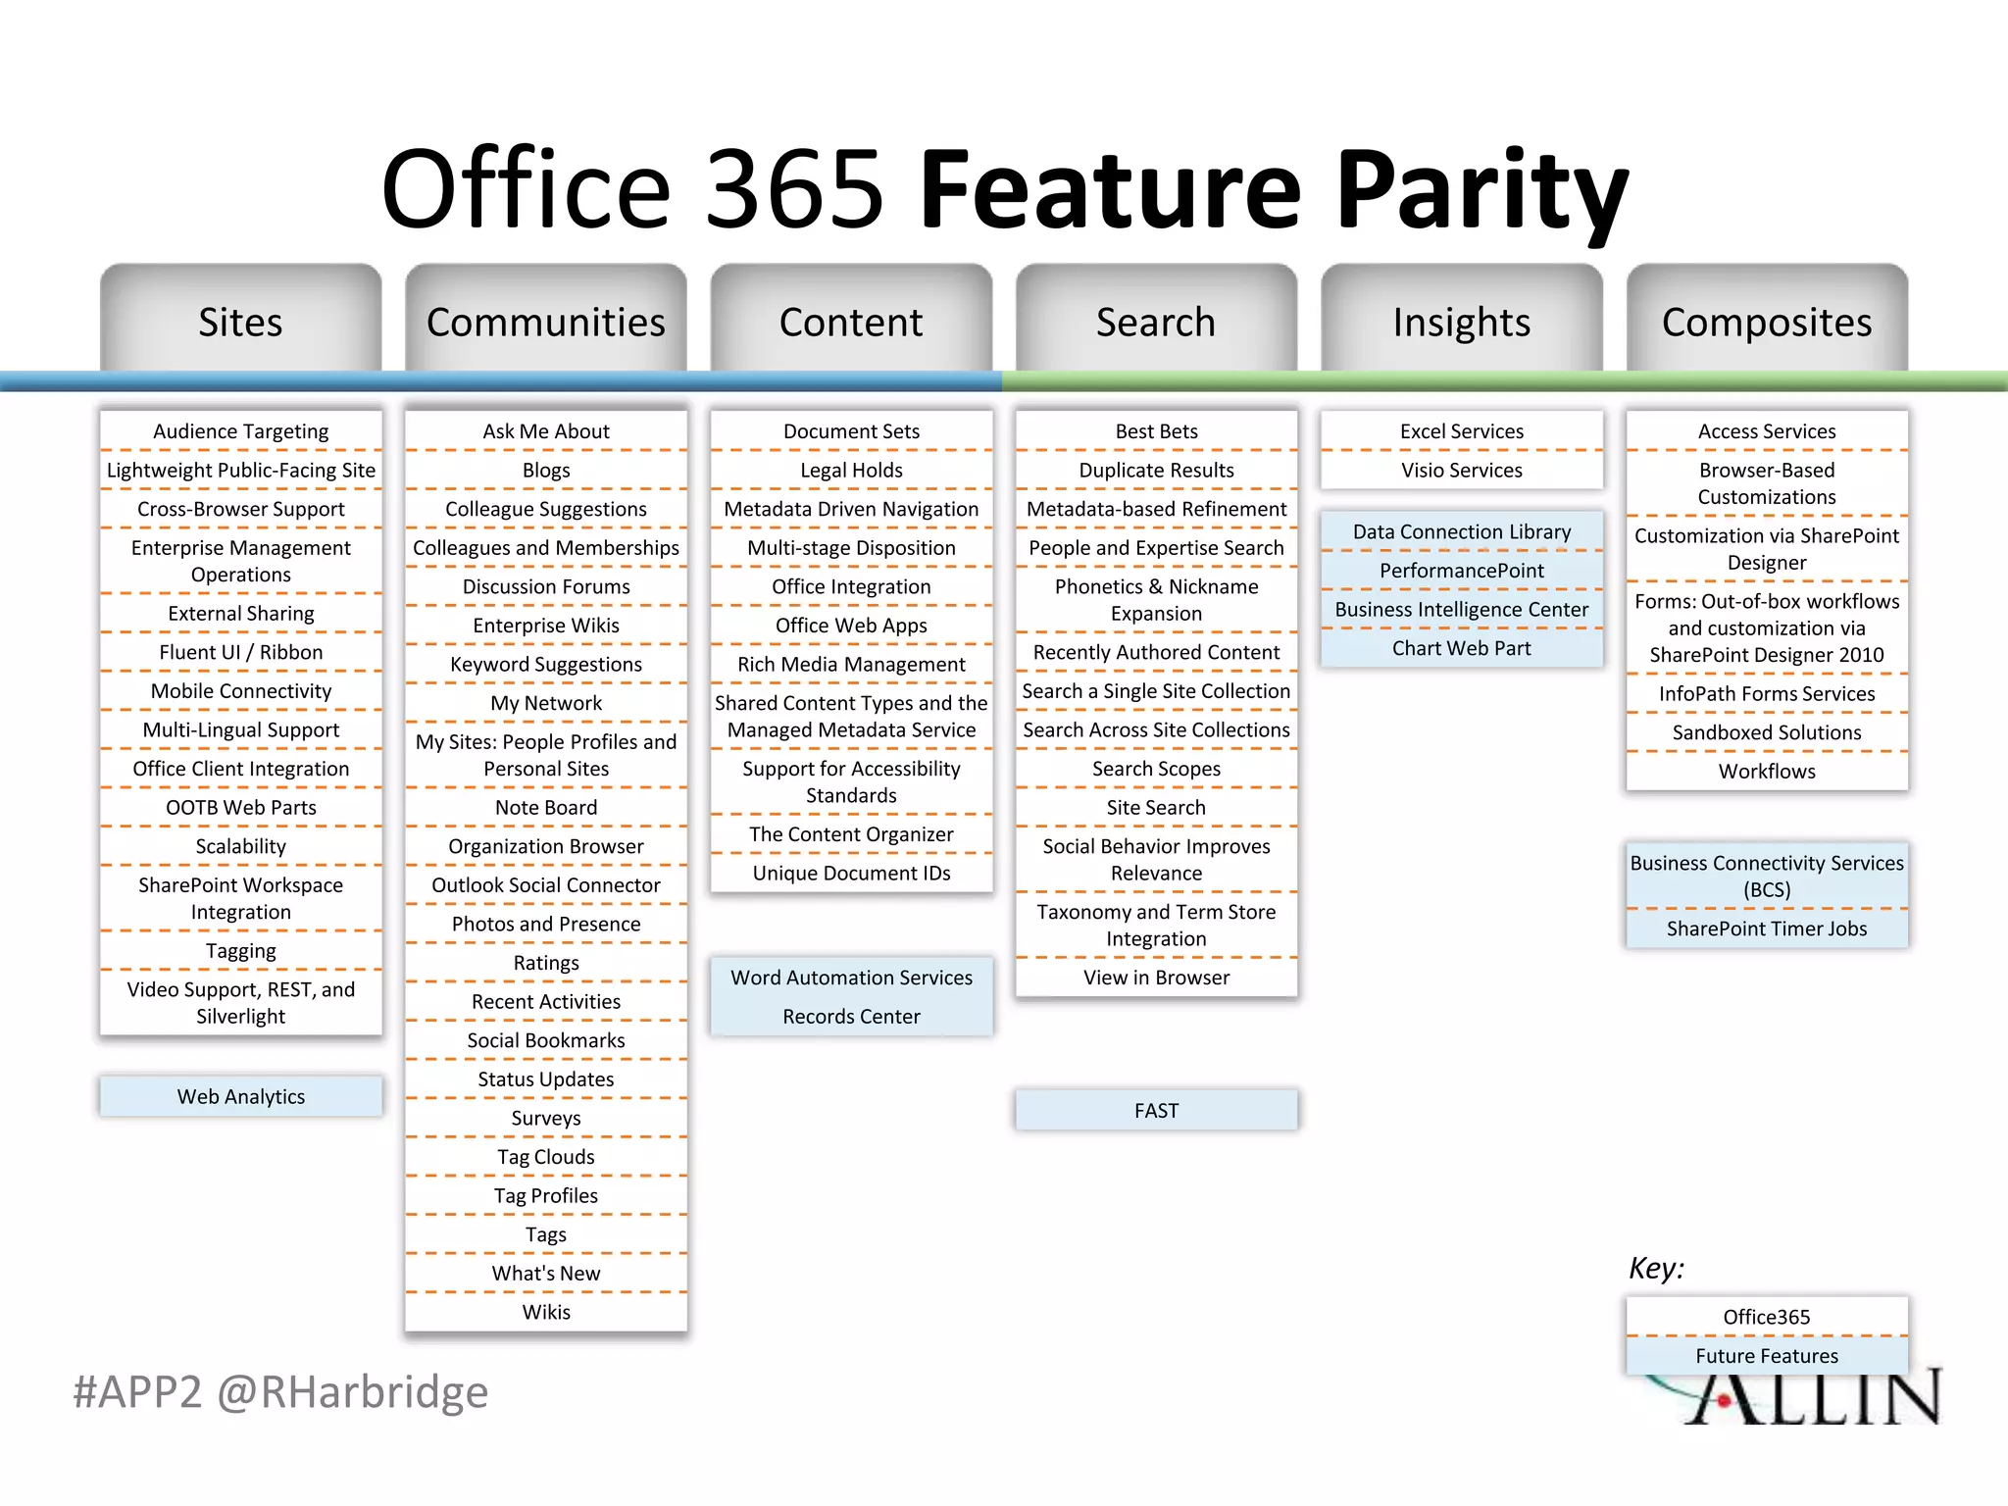Viewport: 2008px width, 1506px height.
Task: Click 'Wikis' at bottom of Communities
Action: pos(546,1312)
